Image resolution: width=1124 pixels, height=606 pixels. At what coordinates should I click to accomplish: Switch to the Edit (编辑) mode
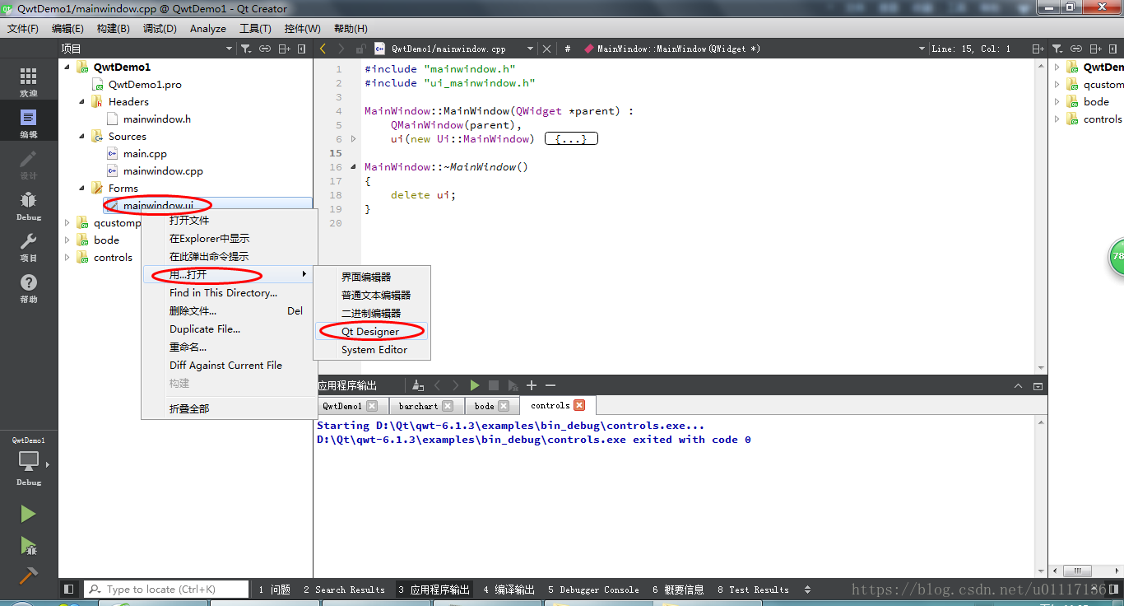pos(29,124)
